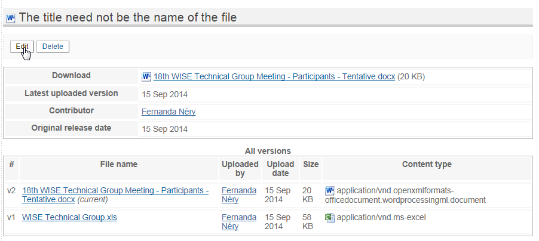This screenshot has height=241, width=539.
Task: Click the Content type column header
Action: (427, 165)
